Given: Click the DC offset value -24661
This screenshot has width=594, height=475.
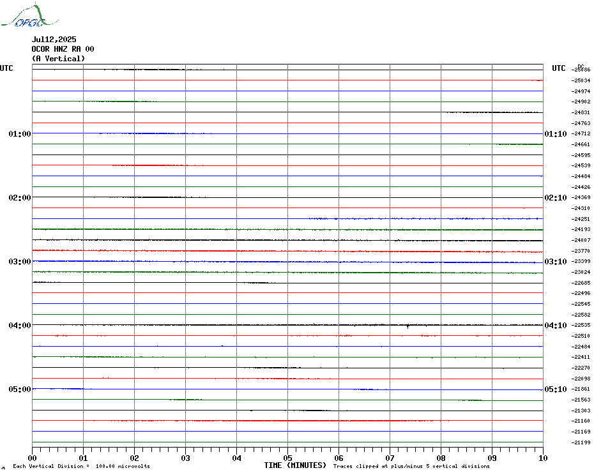Looking at the screenshot, I should [581, 144].
